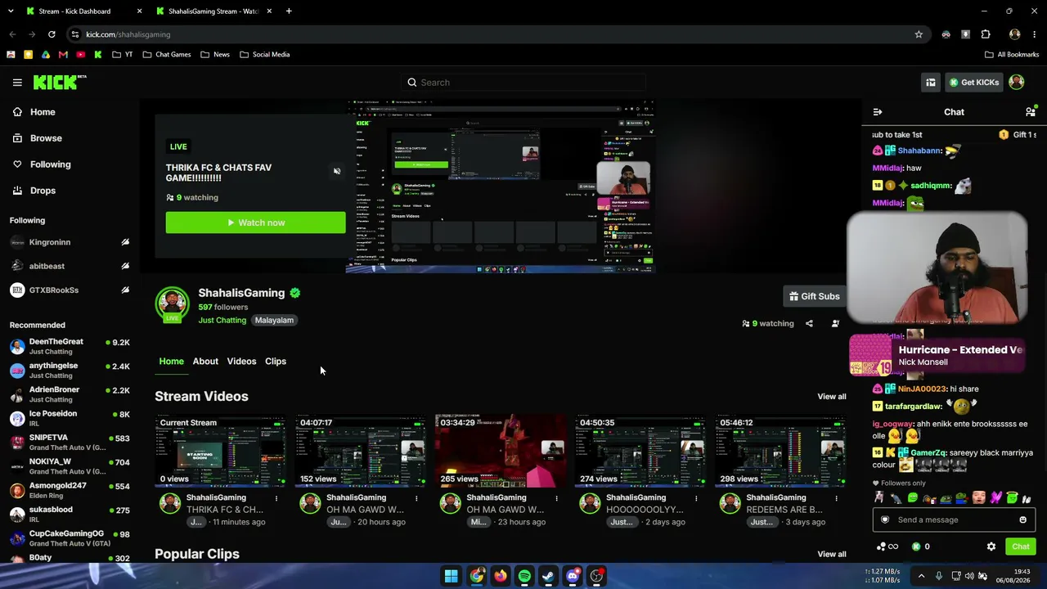Open options menu for the Current Stream video
This screenshot has width=1047, height=589.
pyautogui.click(x=276, y=497)
